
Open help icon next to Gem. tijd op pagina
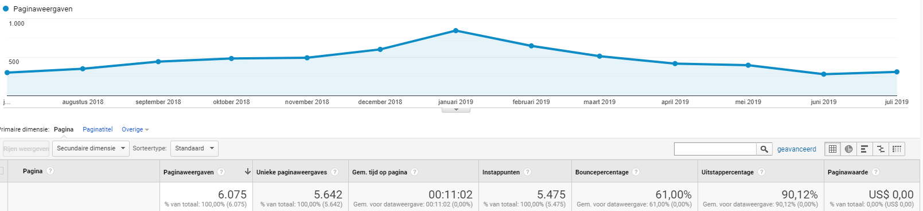[x=415, y=172]
